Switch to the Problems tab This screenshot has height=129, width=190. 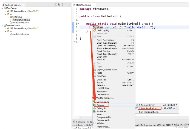coord(79,122)
